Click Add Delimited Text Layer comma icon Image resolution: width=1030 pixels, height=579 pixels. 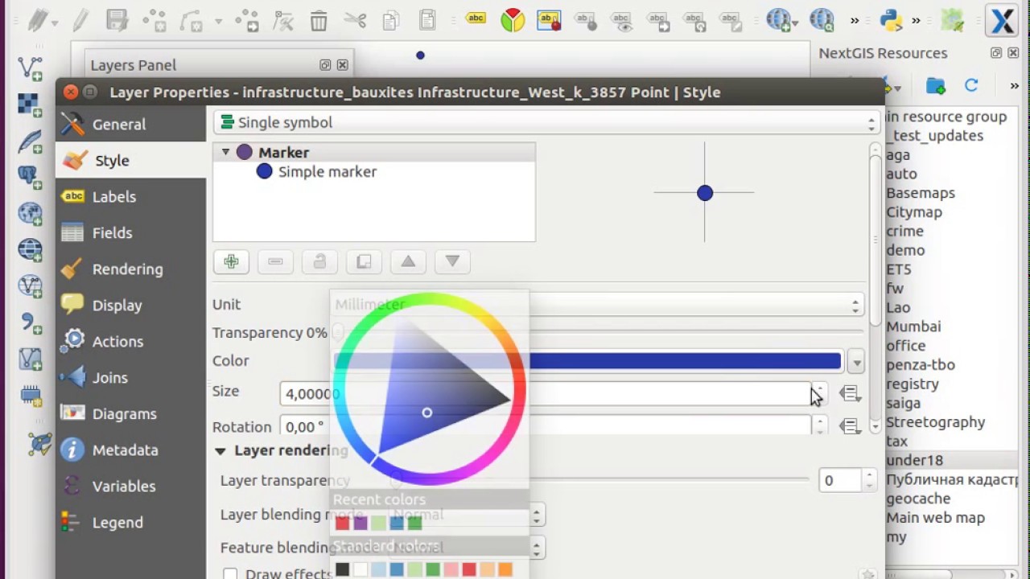coord(30,323)
